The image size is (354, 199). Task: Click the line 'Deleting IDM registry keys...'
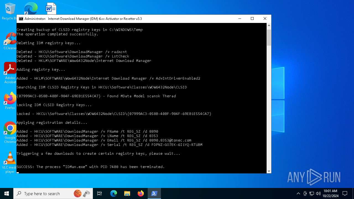(48, 43)
